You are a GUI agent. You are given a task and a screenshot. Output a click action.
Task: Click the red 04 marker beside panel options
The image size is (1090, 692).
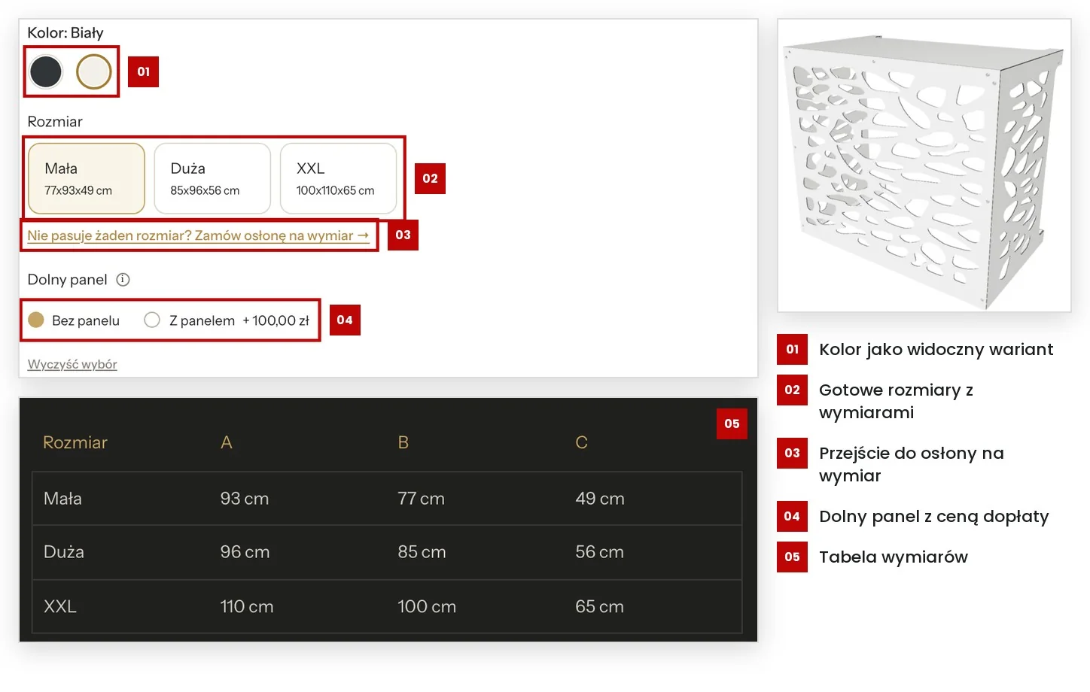pyautogui.click(x=345, y=320)
